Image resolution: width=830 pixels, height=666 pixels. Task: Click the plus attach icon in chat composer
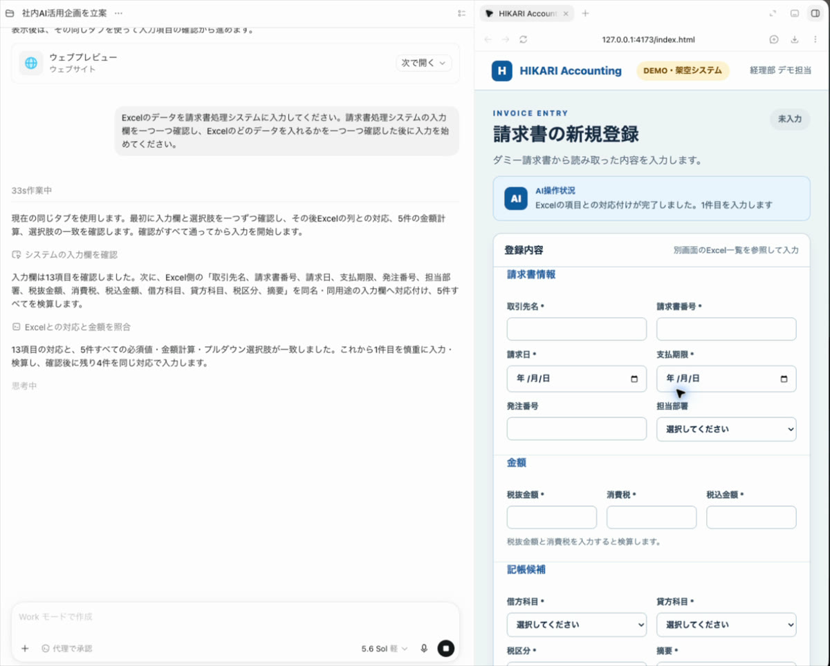point(25,649)
